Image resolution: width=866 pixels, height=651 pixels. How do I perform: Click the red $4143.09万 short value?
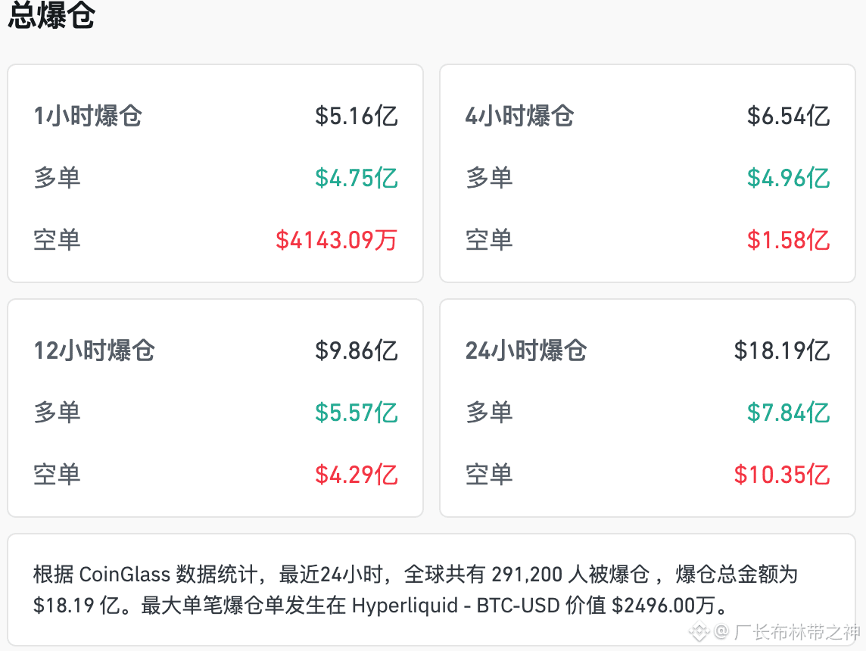(336, 240)
